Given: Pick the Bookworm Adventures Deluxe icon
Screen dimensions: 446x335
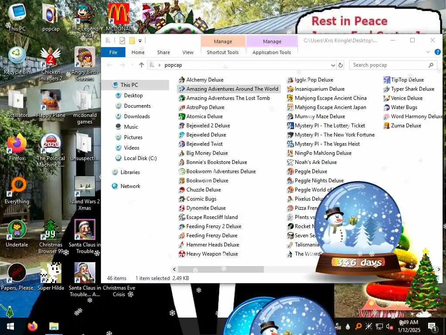Looking at the screenshot, I should [182, 171].
